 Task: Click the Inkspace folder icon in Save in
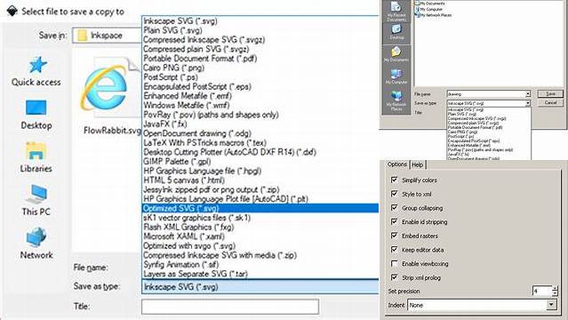83,36
